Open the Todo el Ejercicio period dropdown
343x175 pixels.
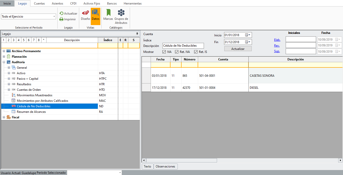pyautogui.click(x=54, y=17)
